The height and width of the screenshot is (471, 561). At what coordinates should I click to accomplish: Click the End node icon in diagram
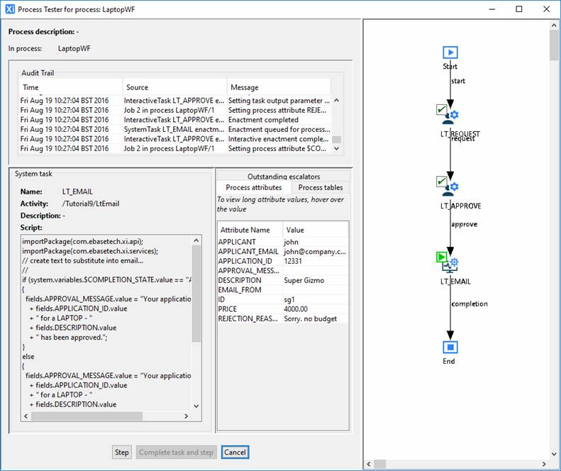(x=450, y=347)
